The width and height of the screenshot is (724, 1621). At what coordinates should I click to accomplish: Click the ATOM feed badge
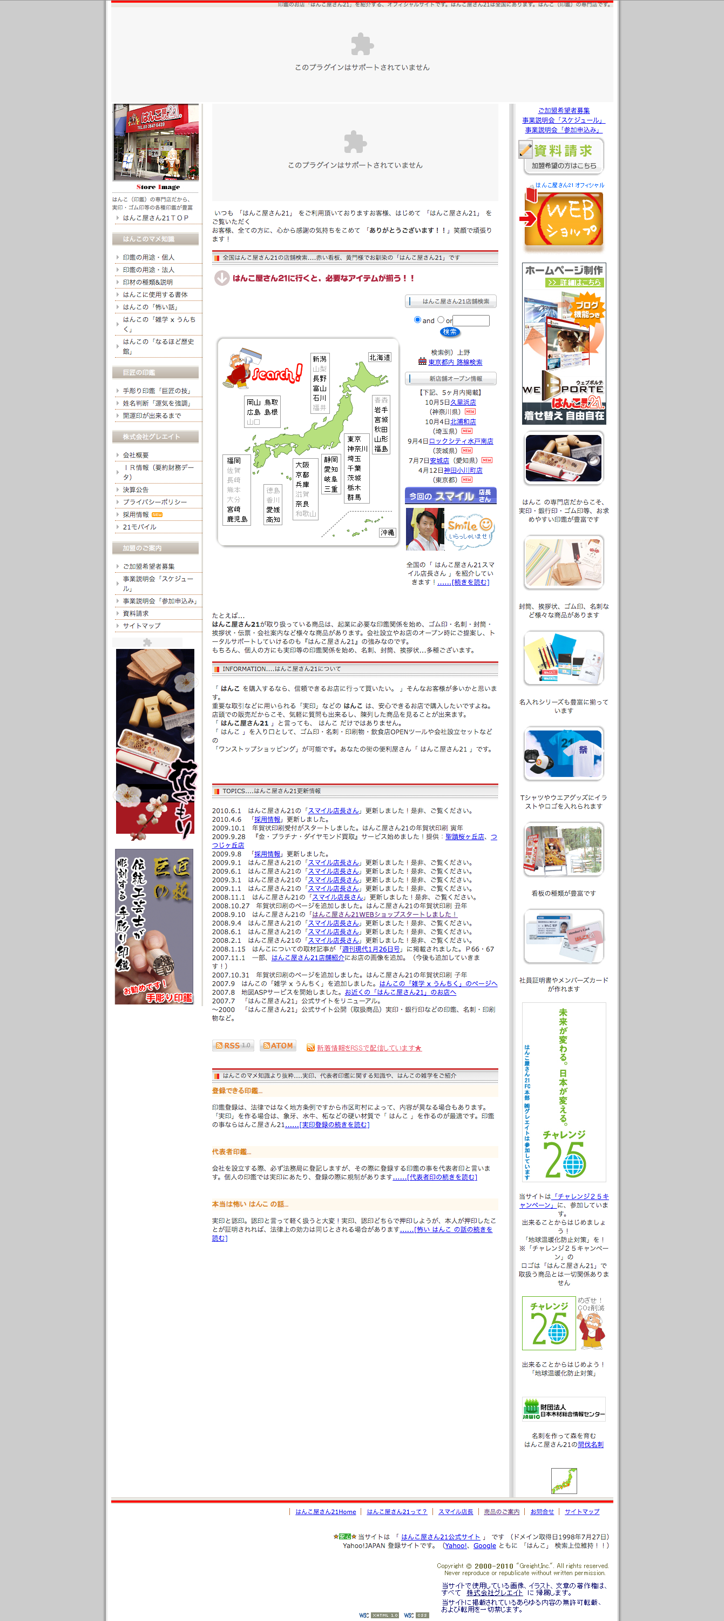pyautogui.click(x=278, y=1045)
